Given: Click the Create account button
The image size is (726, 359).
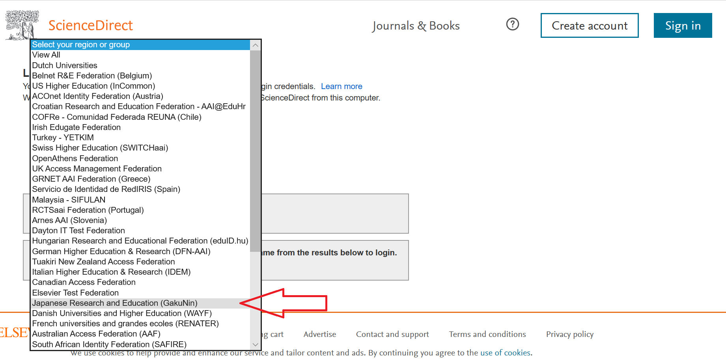Looking at the screenshot, I should point(590,26).
